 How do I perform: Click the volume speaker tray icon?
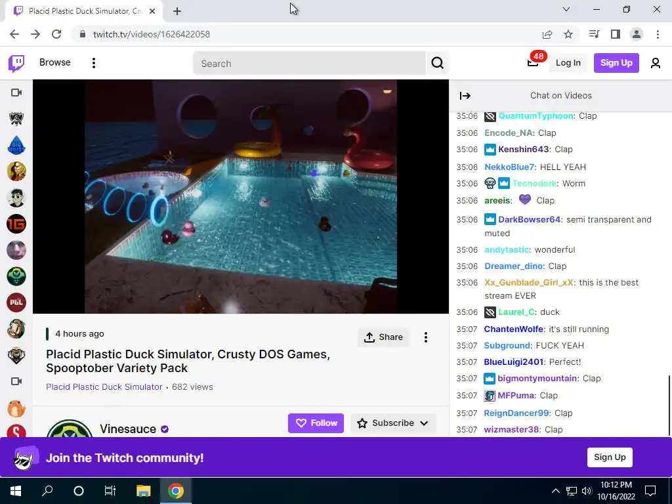[587, 491]
